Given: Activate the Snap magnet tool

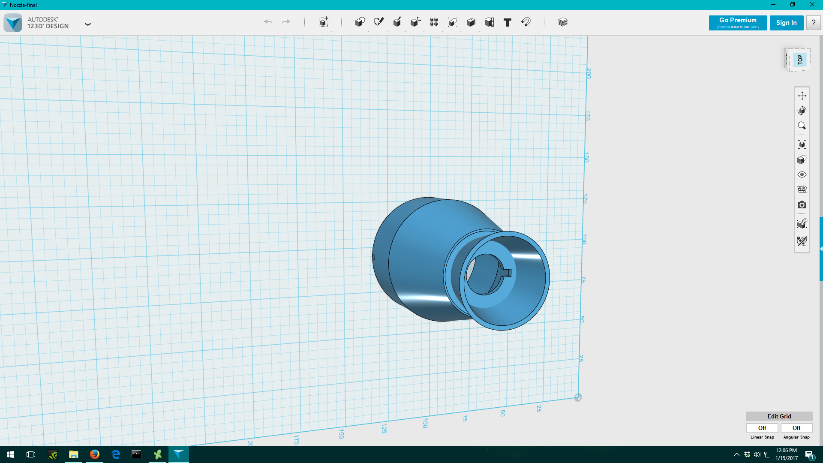Looking at the screenshot, I should click(x=526, y=22).
